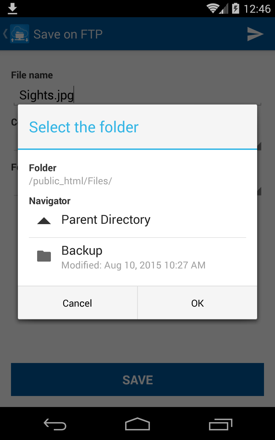Tap the Wi-Fi status icon
The width and height of the screenshot is (275, 440).
click(213, 9)
